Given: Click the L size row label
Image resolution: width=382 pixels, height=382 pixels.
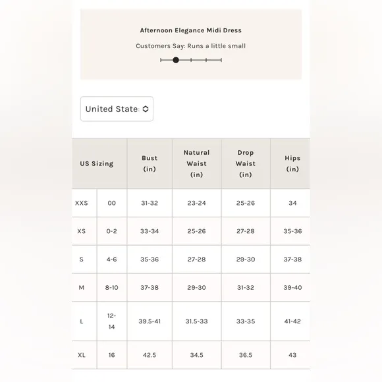Looking at the screenshot, I should pos(82,321).
